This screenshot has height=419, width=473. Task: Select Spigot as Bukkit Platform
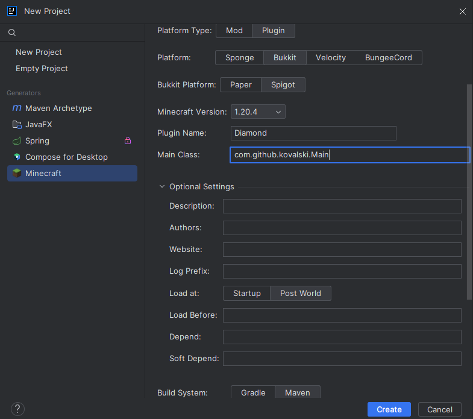coord(283,85)
